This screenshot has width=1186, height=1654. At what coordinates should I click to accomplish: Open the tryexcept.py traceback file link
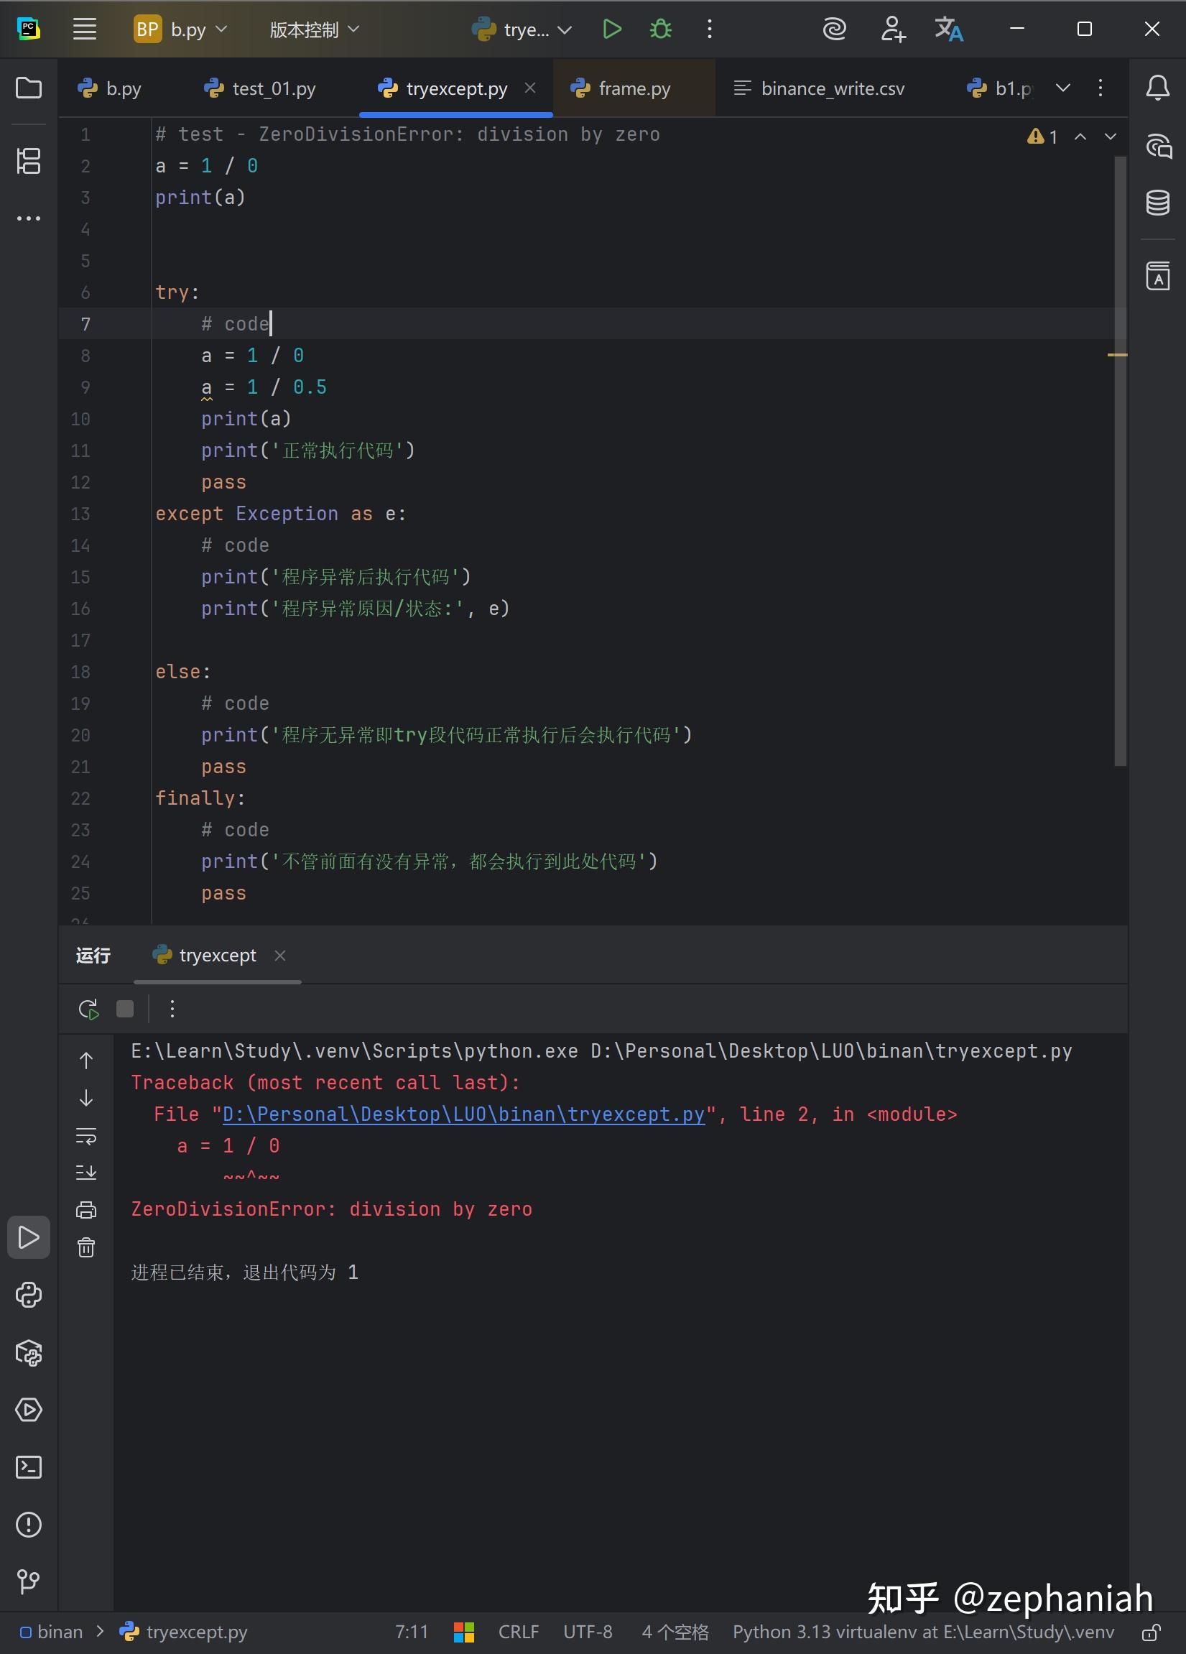(463, 1114)
